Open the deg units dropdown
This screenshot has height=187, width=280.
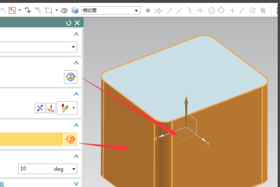point(73,169)
